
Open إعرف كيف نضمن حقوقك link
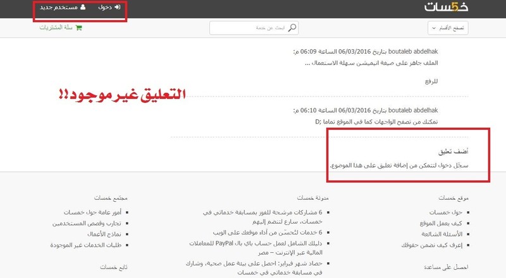(x=432, y=245)
